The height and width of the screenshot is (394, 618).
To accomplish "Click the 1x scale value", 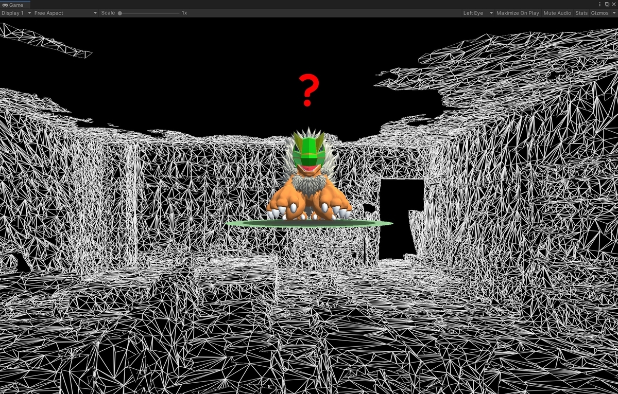I will pos(184,13).
